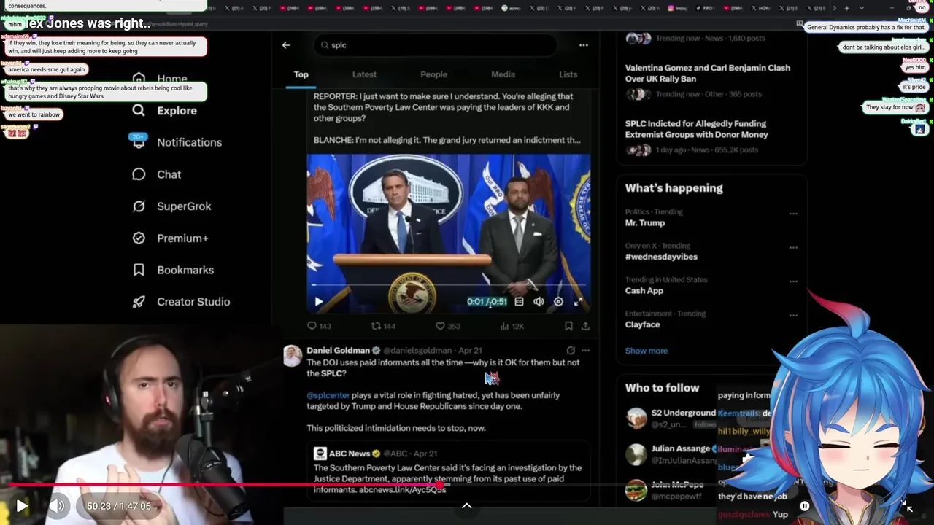
Task: Switch to the People search tab
Action: [x=433, y=74]
